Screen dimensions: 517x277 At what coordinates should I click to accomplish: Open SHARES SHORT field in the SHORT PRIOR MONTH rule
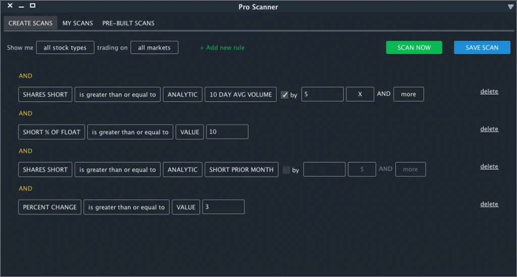point(45,170)
